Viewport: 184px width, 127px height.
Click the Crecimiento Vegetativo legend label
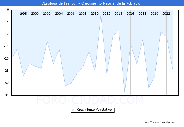[94, 110]
